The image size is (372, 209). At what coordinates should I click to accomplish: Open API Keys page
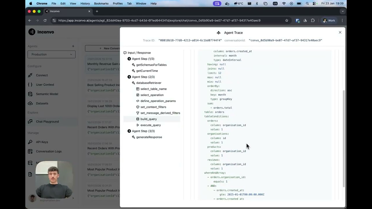click(42, 142)
